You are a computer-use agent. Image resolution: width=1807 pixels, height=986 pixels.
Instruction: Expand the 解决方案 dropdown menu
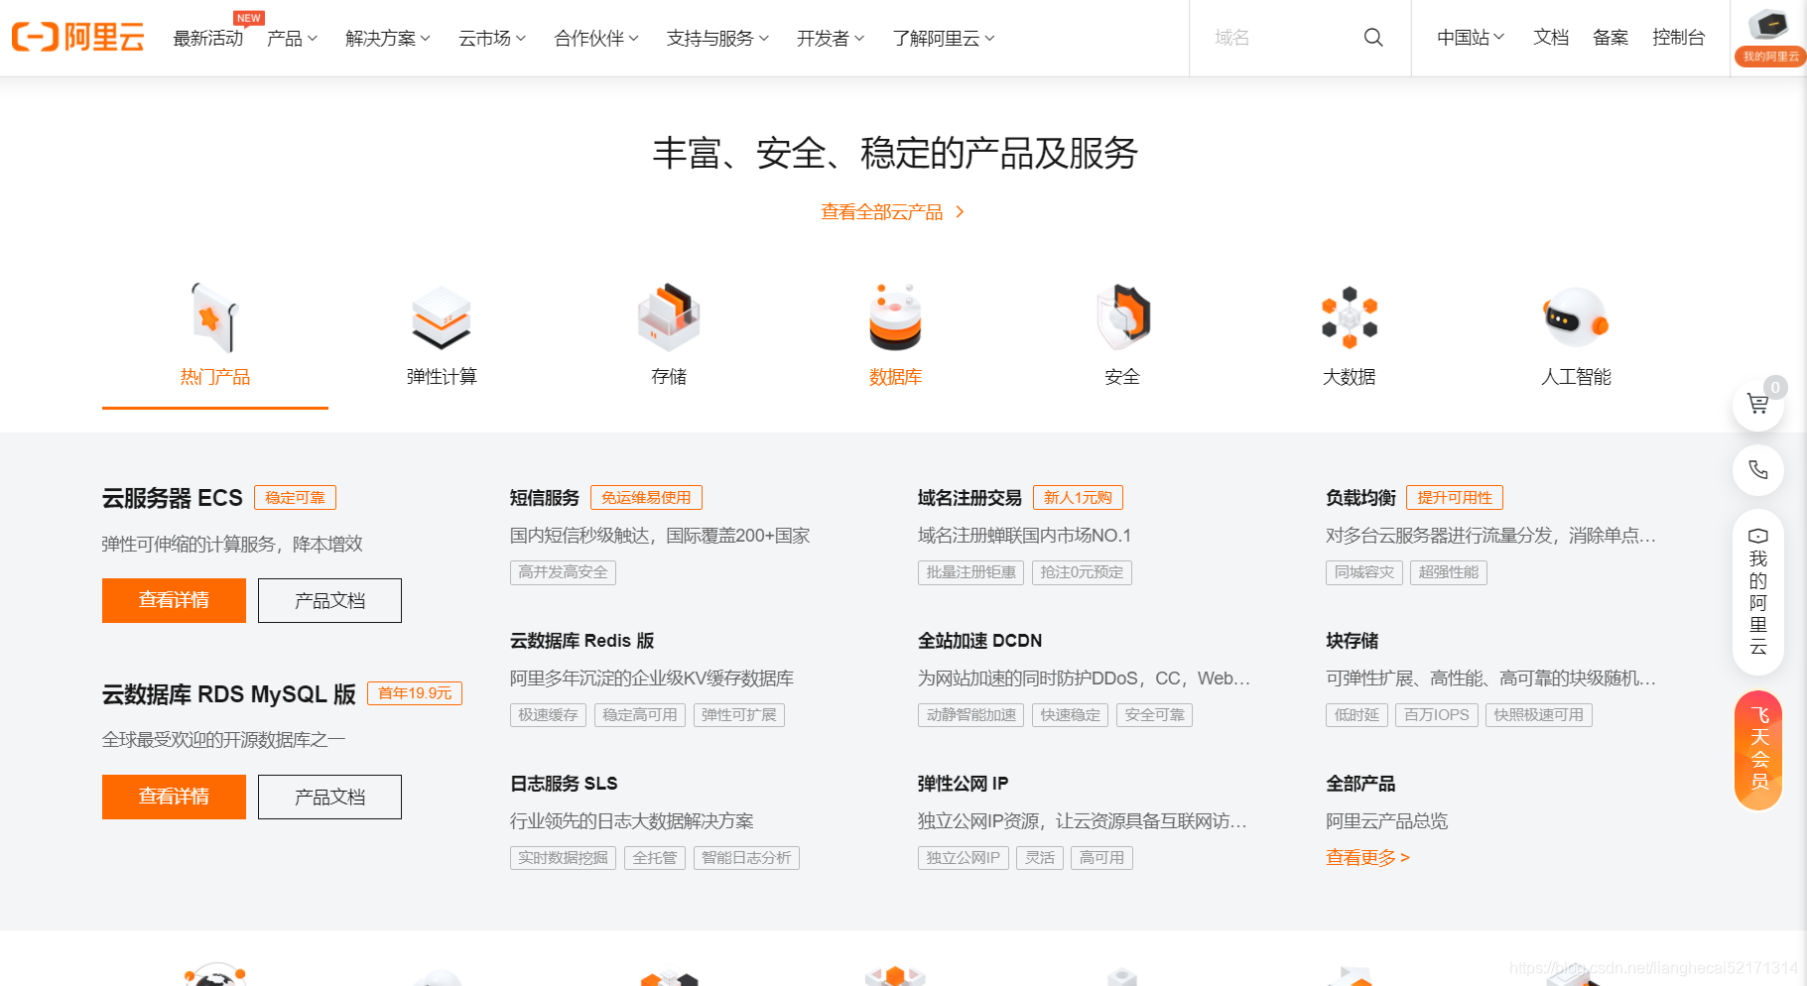pyautogui.click(x=387, y=38)
